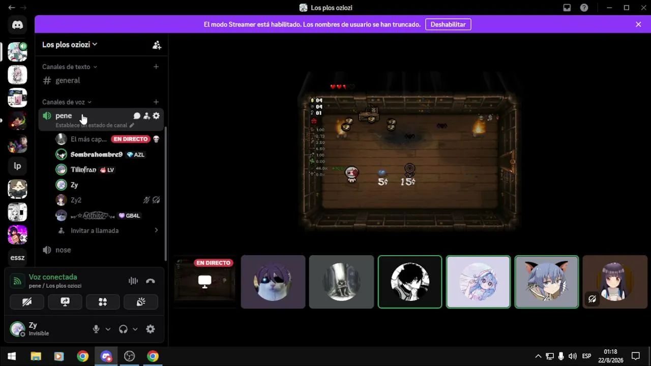Mute your microphone in the user panel

point(96,329)
